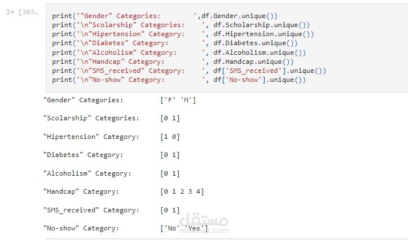Image resolution: width=408 pixels, height=240 pixels.
Task: Click the In [363] cell prompt
Action: pos(23,12)
